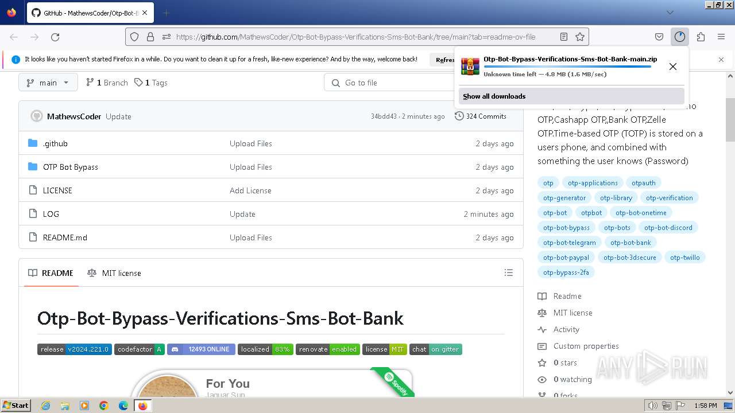This screenshot has height=413, width=735.
Task: Open media player from the taskbar
Action: (x=84, y=406)
